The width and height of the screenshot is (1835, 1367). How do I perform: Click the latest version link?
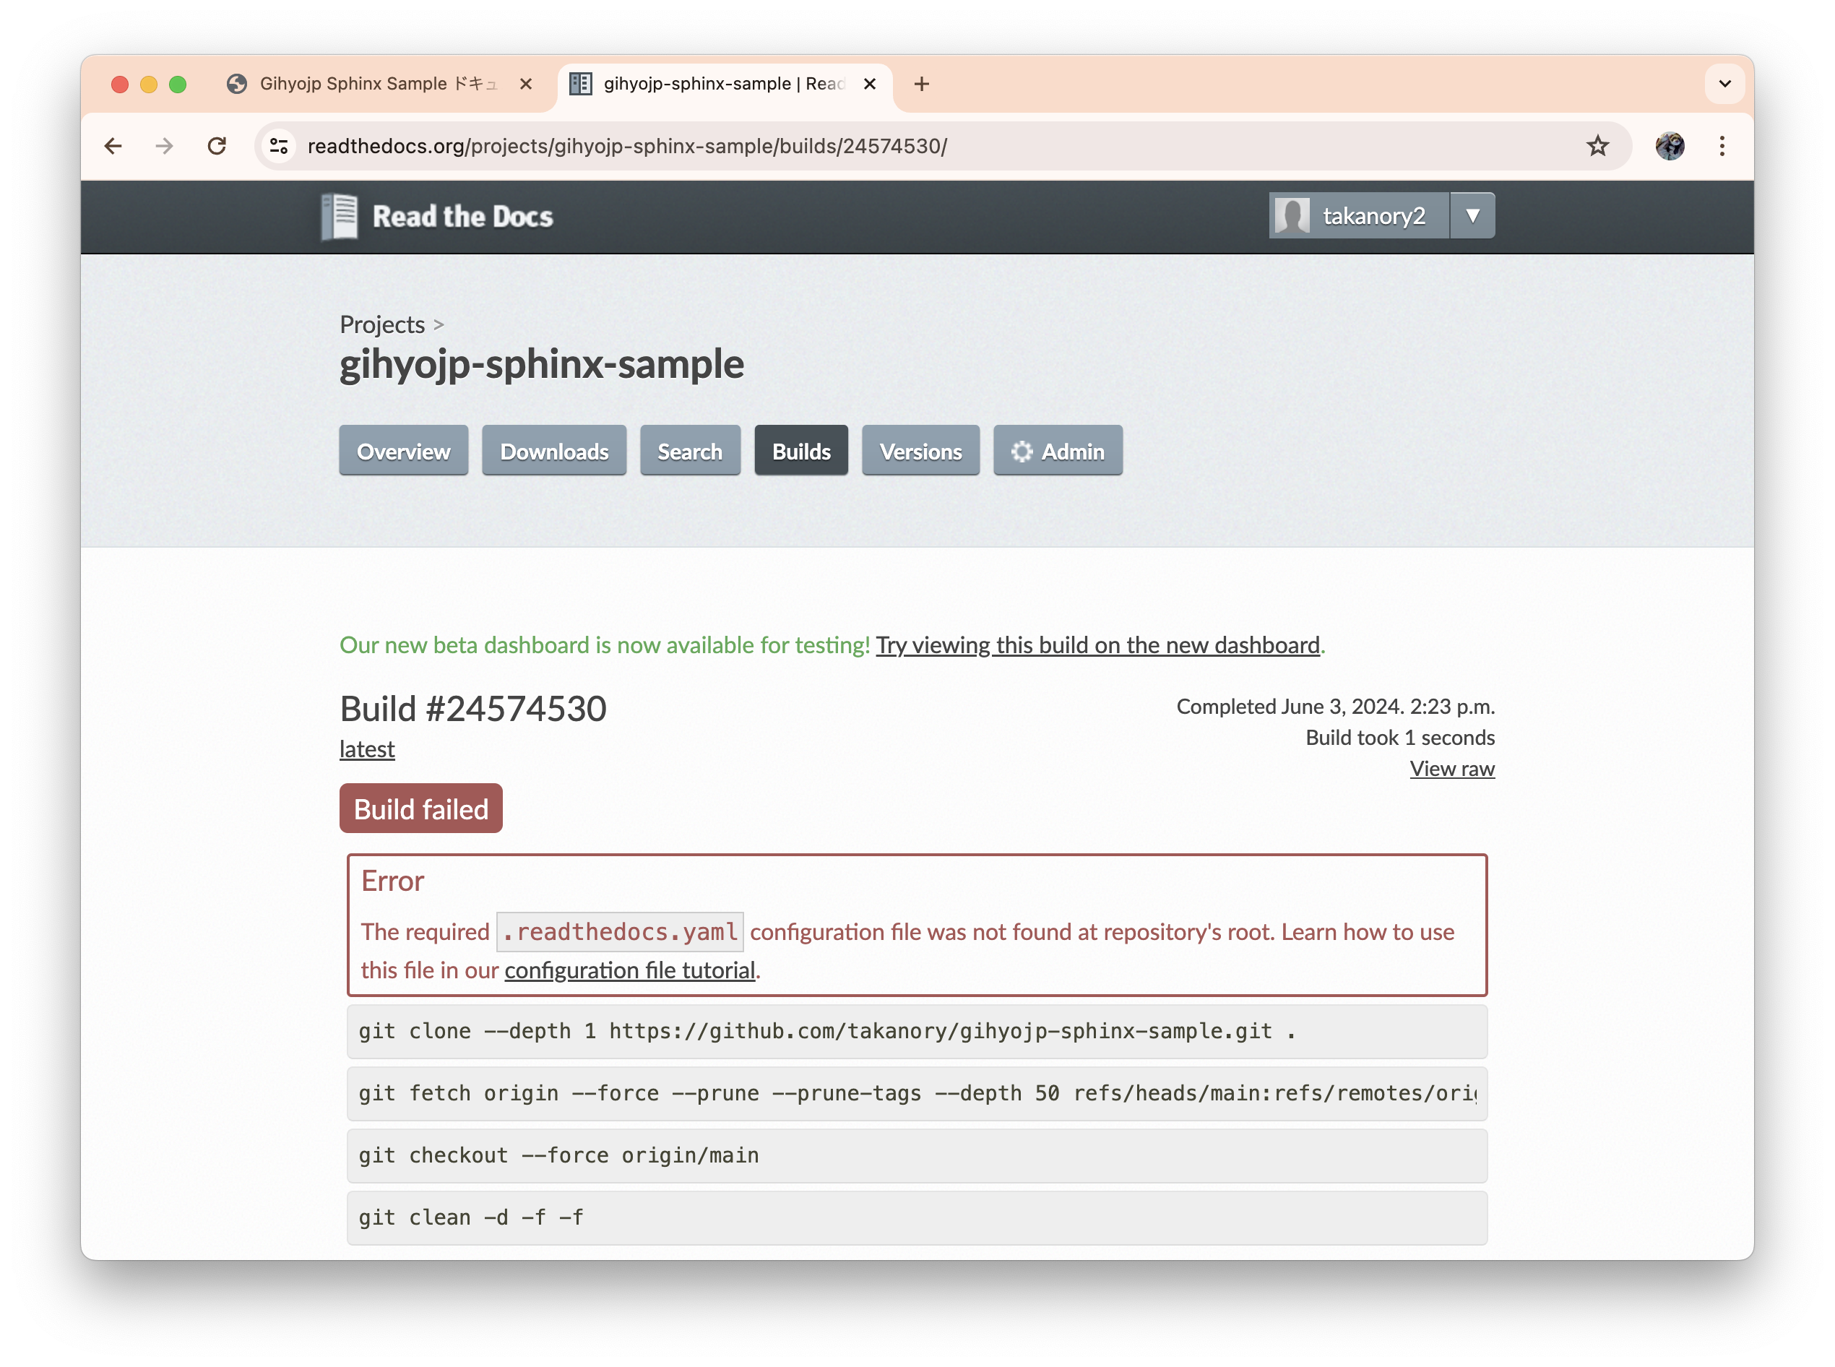pyautogui.click(x=366, y=749)
